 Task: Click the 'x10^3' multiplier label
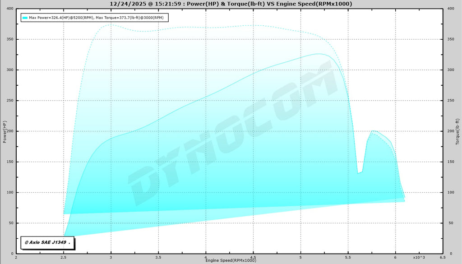pyautogui.click(x=418, y=257)
